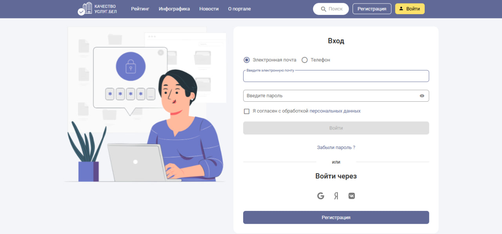The image size is (502, 234).
Task: Focus the email address input field
Action: click(336, 76)
